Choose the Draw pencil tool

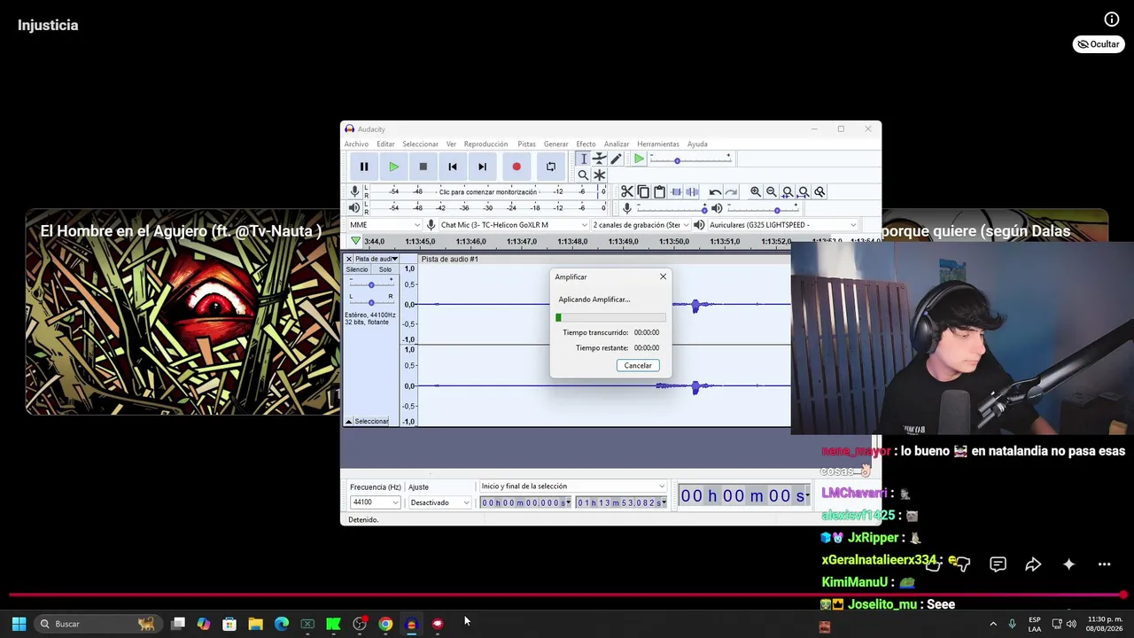pyautogui.click(x=616, y=159)
